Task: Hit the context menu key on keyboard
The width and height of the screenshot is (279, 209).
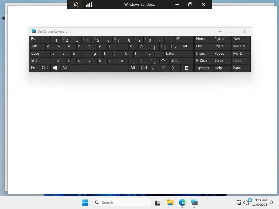Action: click(186, 68)
